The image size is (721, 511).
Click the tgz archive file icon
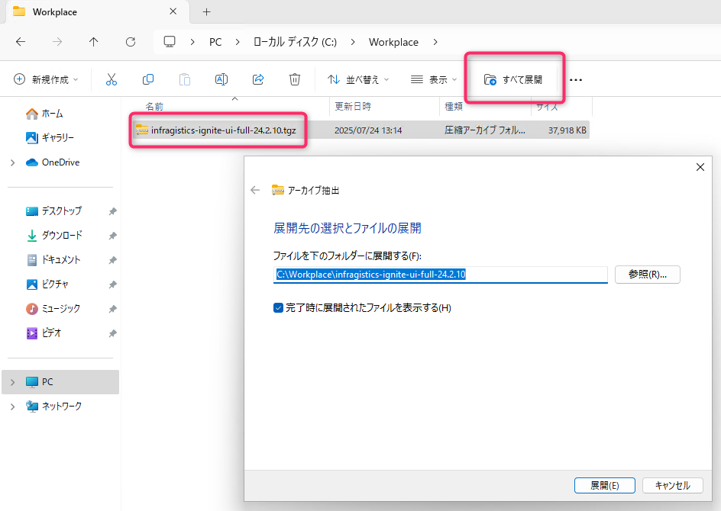[142, 130]
